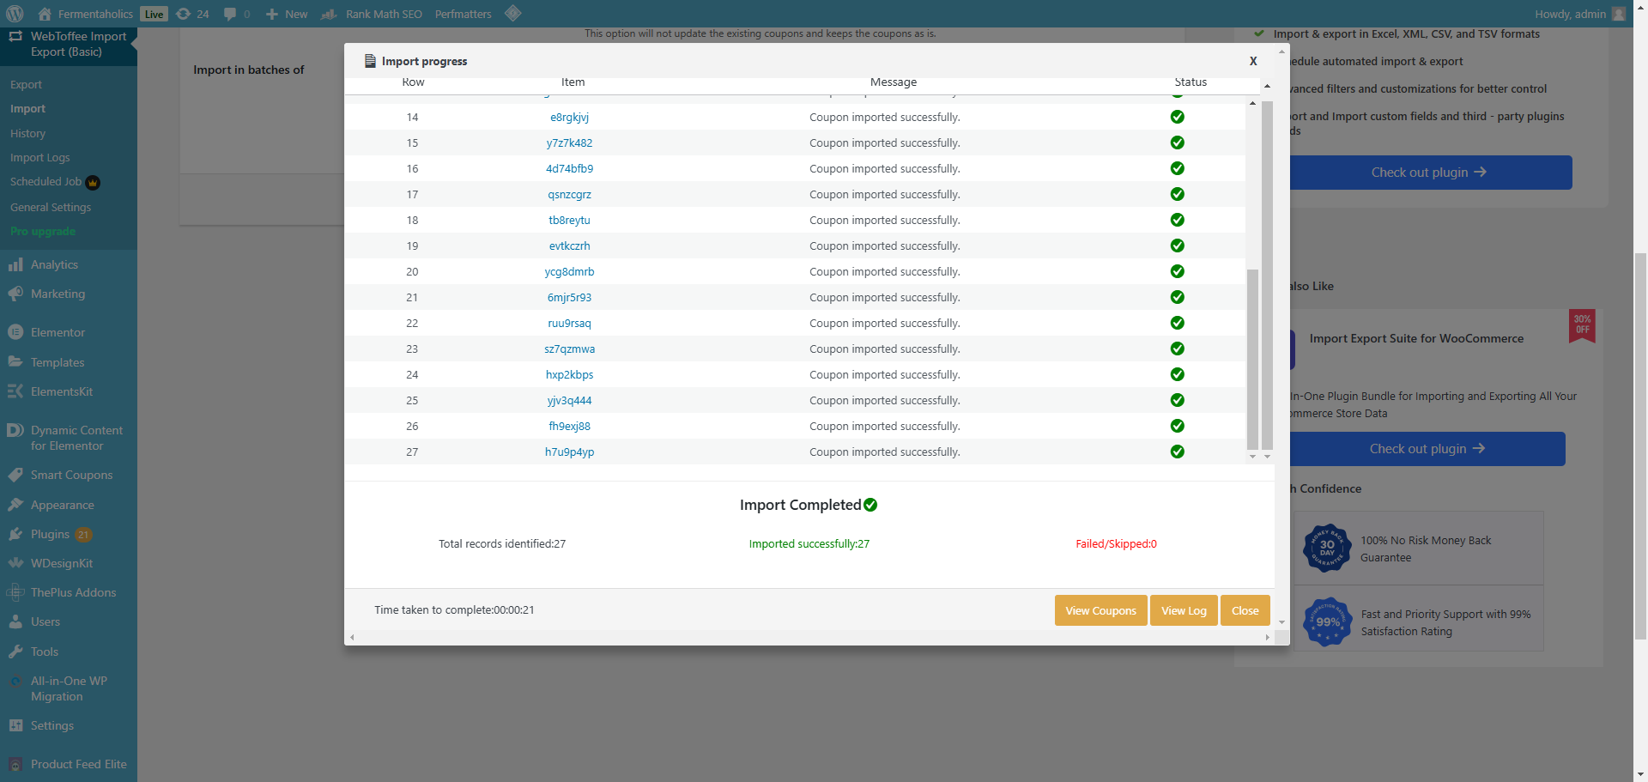Image resolution: width=1648 pixels, height=782 pixels.
Task: Open Fermentaholics site home link
Action: point(85,14)
